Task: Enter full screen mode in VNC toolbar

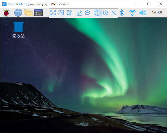Action: [53, 13]
